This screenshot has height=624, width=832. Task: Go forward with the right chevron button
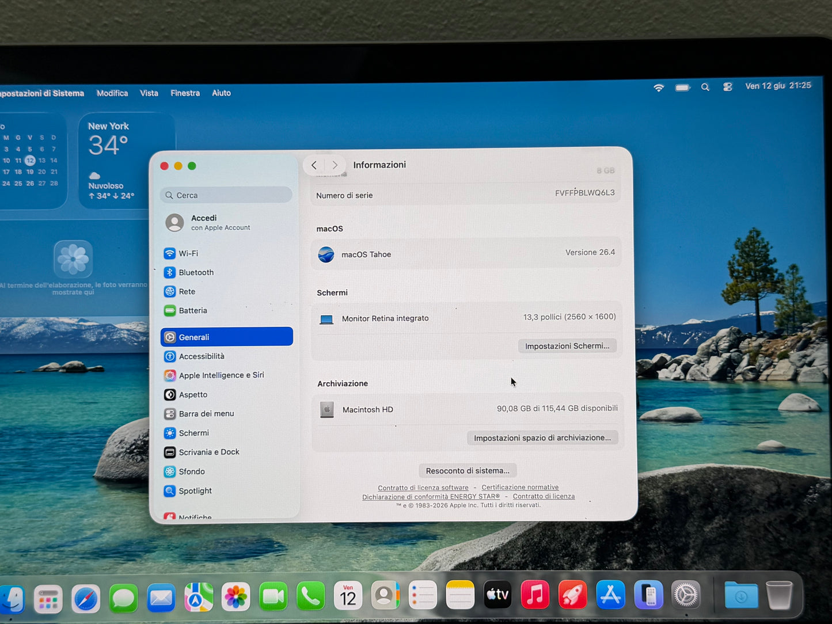(335, 165)
